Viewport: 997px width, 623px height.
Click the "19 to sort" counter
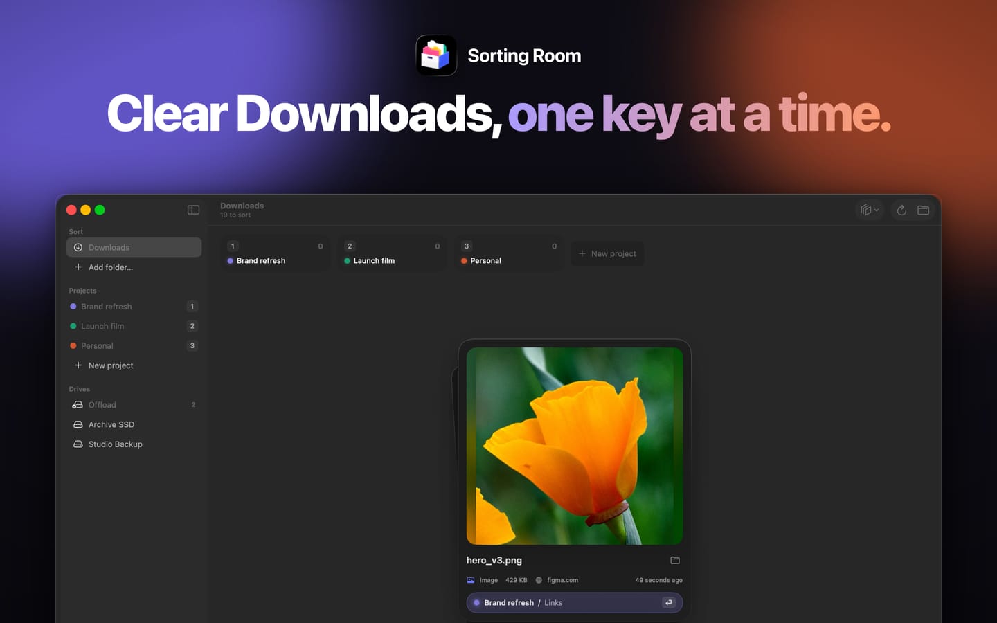point(235,215)
